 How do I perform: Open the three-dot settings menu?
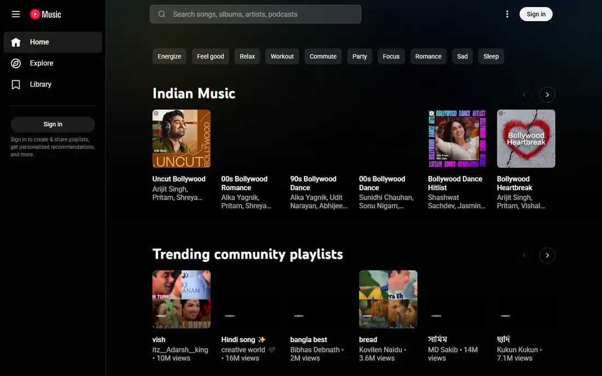click(x=507, y=14)
